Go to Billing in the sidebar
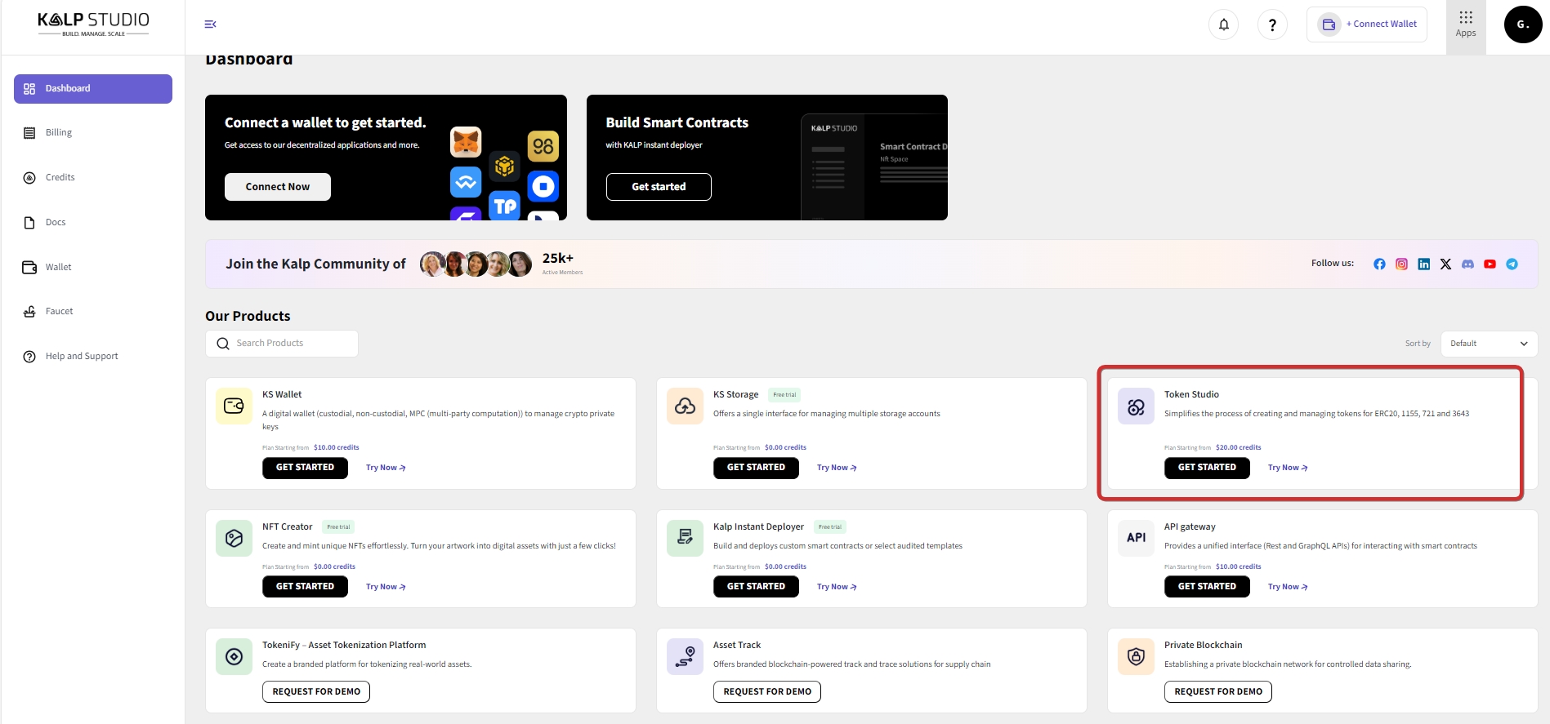The image size is (1550, 724). 59,132
